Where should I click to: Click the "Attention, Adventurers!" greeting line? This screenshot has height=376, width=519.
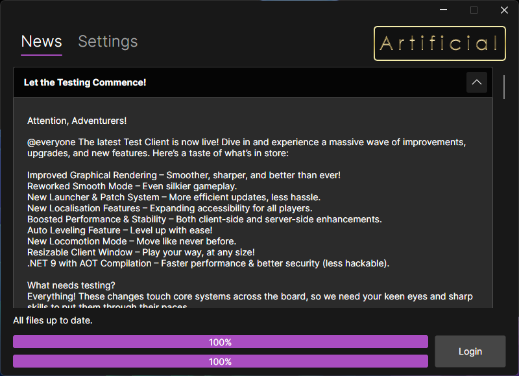(x=77, y=121)
